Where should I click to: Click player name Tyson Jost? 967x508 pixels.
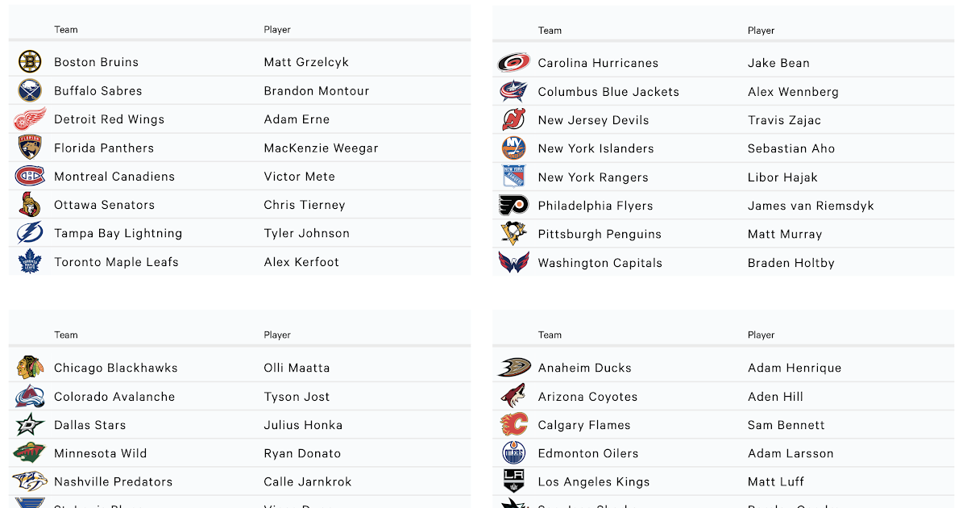pyautogui.click(x=297, y=397)
